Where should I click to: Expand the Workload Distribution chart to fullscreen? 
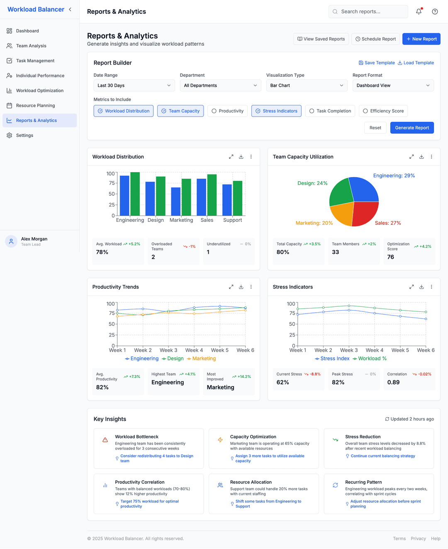point(231,156)
